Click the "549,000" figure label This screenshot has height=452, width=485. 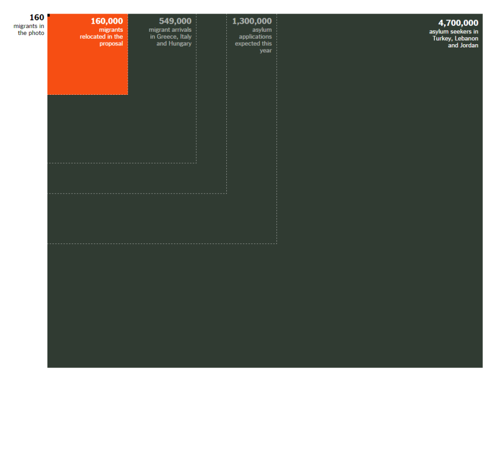click(x=175, y=21)
